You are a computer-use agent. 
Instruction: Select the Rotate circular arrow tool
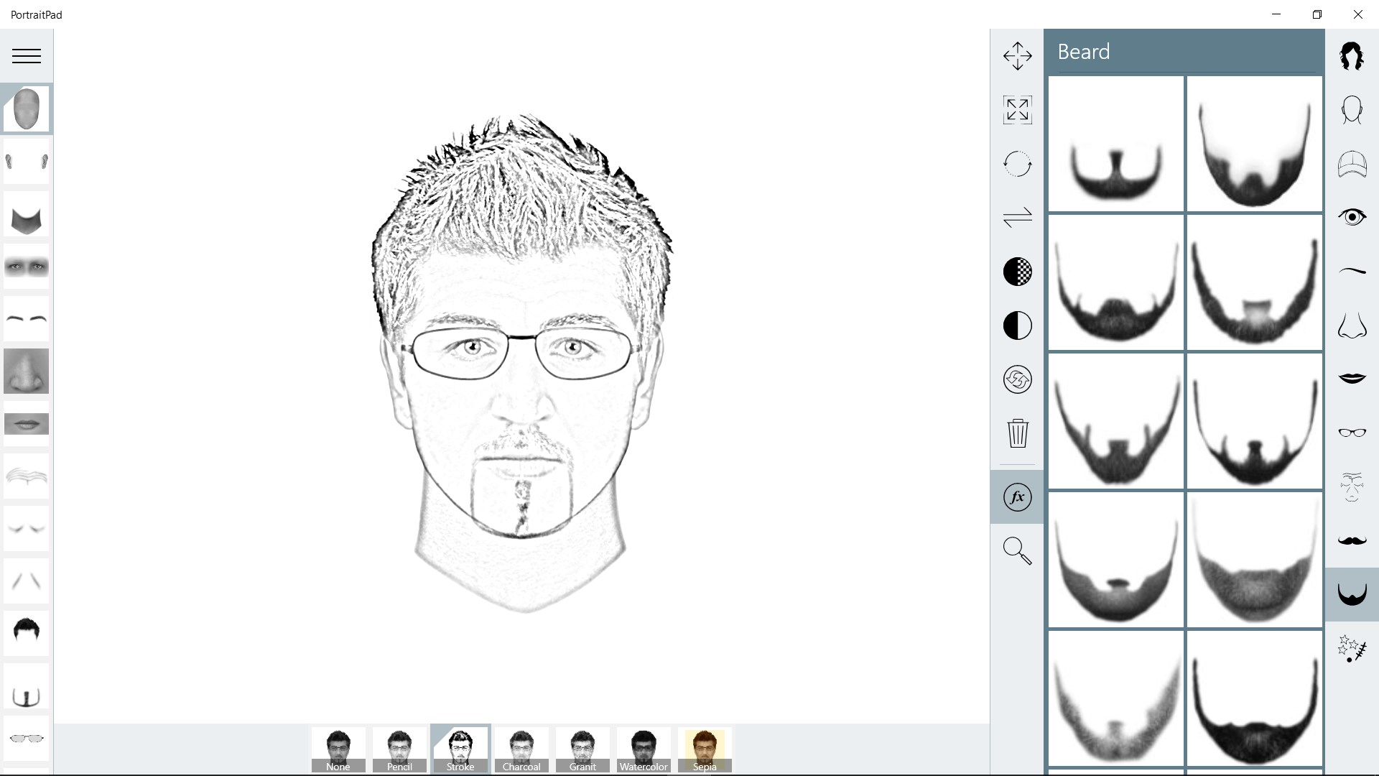[x=1017, y=164]
